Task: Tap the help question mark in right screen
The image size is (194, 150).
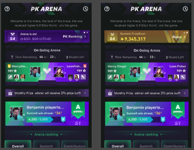Action: click(x=107, y=9)
